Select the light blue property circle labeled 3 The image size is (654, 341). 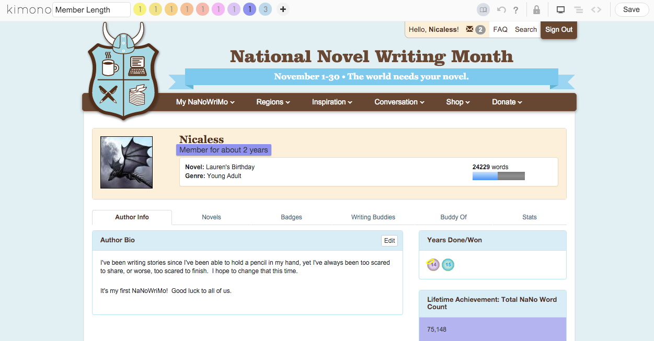tap(265, 9)
